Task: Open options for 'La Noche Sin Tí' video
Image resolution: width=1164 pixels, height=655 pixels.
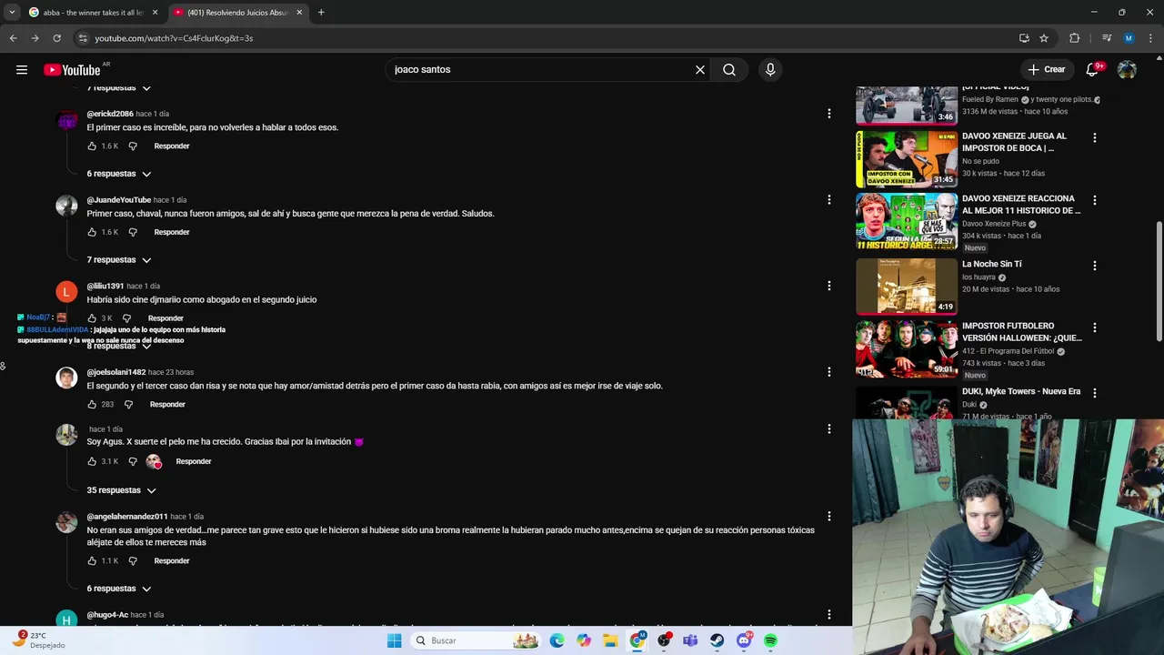Action: point(1095,266)
